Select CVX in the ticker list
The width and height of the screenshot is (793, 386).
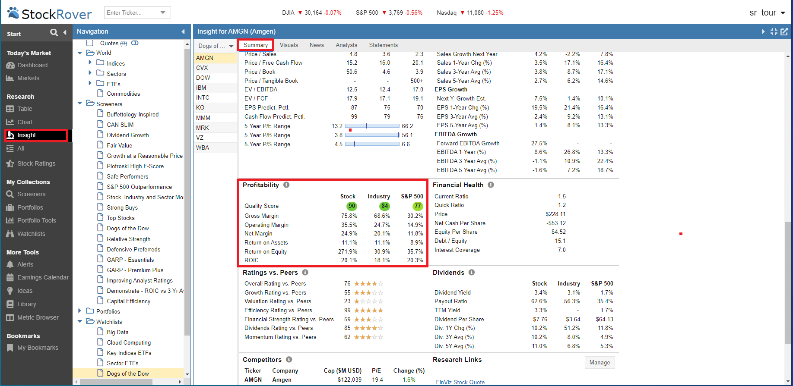pyautogui.click(x=215, y=68)
